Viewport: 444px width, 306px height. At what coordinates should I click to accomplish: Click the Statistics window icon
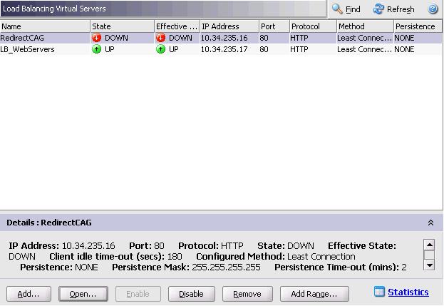(x=379, y=292)
